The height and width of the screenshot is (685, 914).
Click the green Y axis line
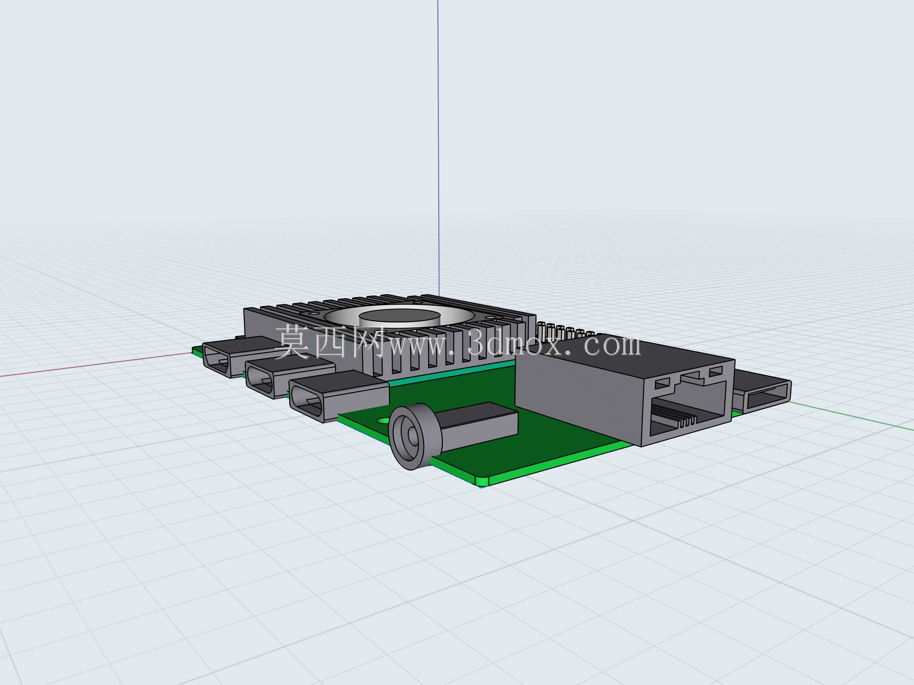point(851,416)
